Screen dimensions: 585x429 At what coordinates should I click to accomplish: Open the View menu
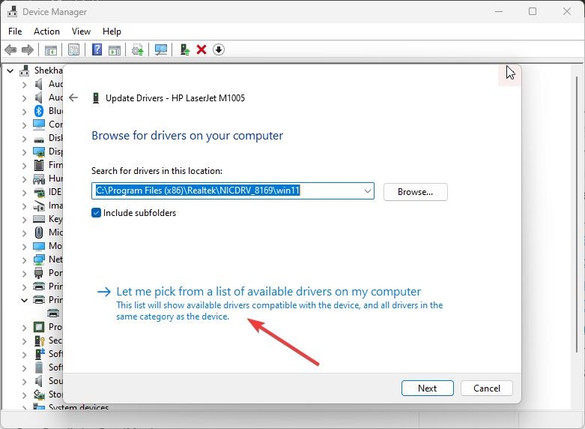[81, 31]
